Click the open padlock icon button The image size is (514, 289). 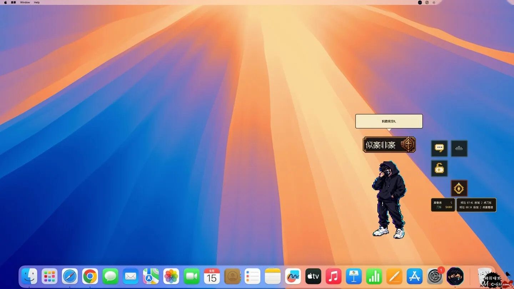click(x=439, y=168)
